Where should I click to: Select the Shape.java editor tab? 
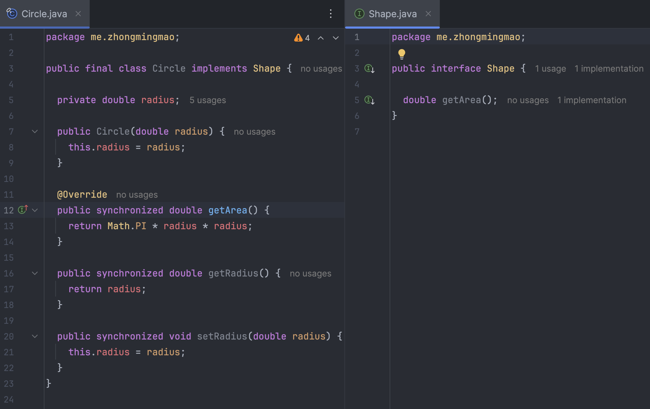coord(392,14)
